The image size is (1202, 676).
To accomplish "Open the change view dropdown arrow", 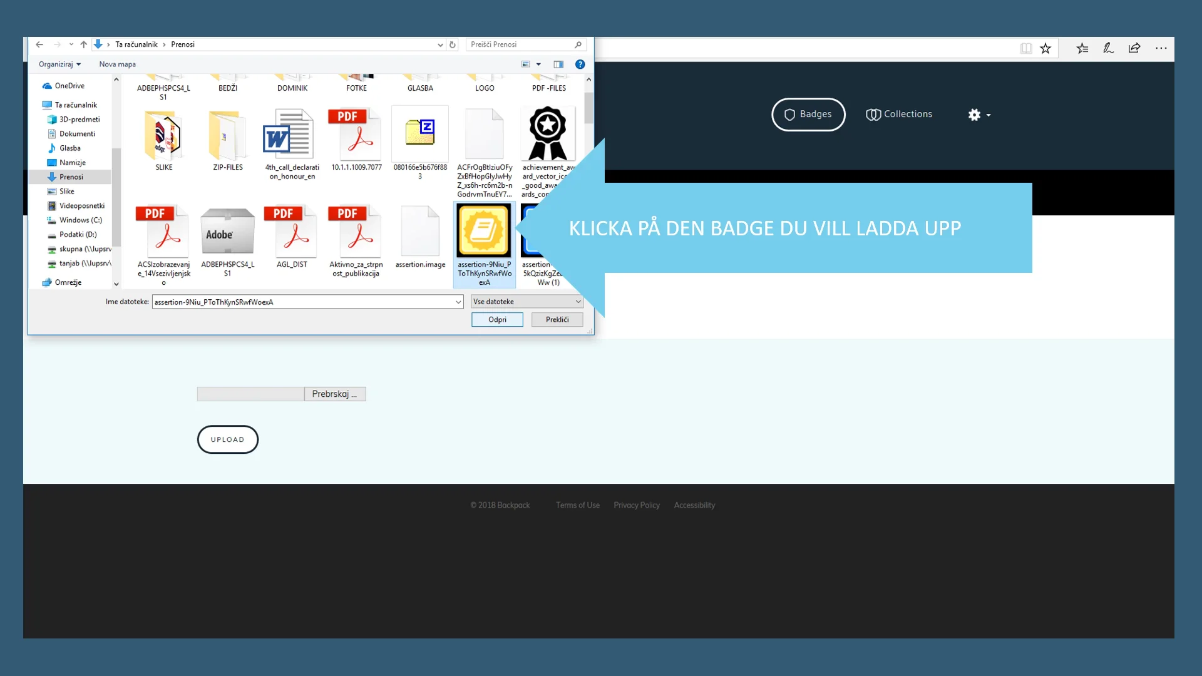I will (538, 64).
